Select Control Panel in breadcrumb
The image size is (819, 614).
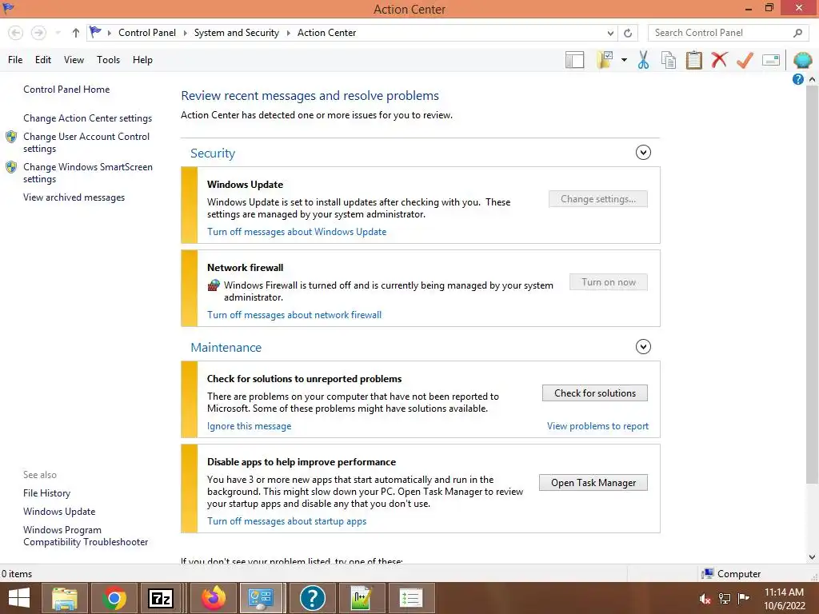(147, 33)
